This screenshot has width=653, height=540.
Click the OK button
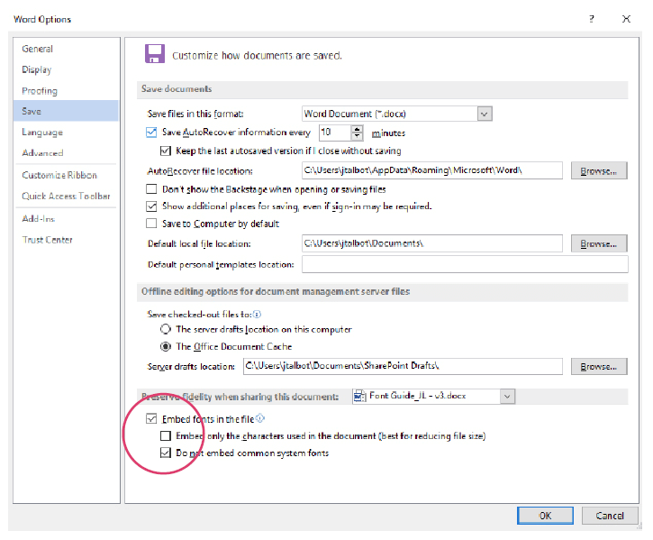coord(545,516)
